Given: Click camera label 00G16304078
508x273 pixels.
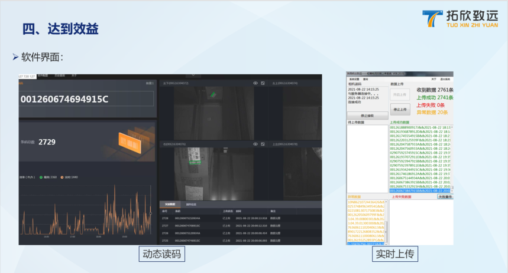Looking at the screenshot, I should [x=285, y=144].
